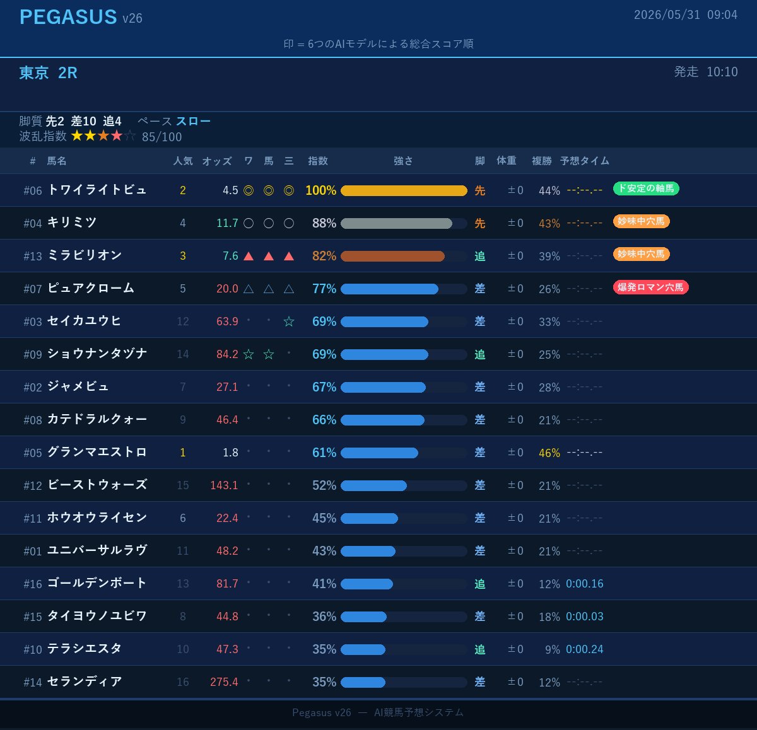This screenshot has height=730, width=757.
Task: Click the オッズ column header
Action: (x=217, y=161)
